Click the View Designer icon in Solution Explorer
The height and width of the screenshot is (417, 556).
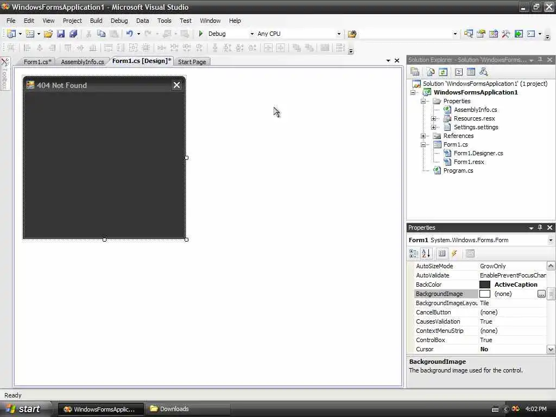tap(471, 72)
